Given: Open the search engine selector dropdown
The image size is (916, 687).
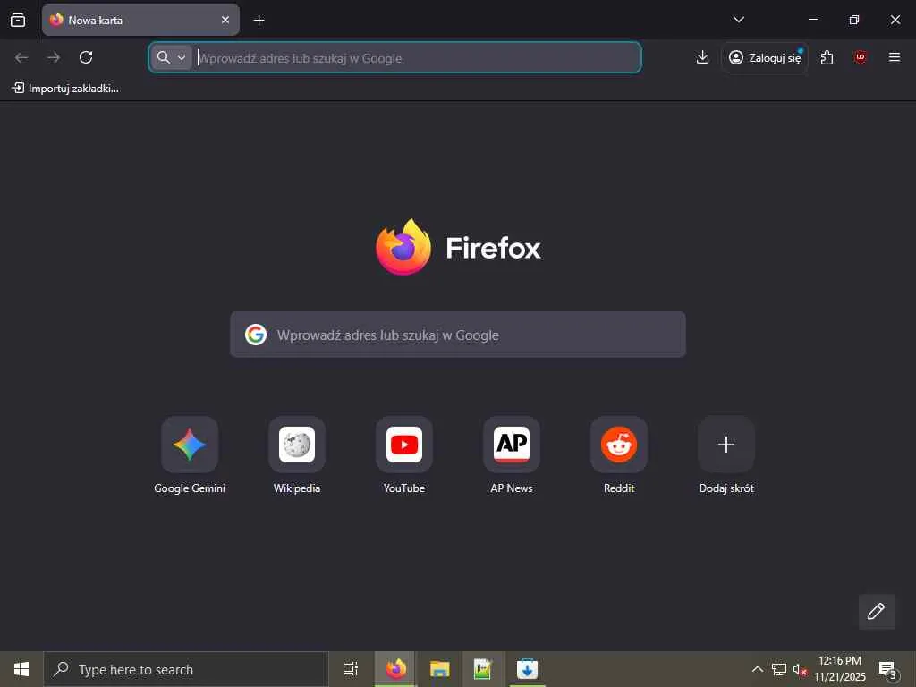Looking at the screenshot, I should 171,57.
